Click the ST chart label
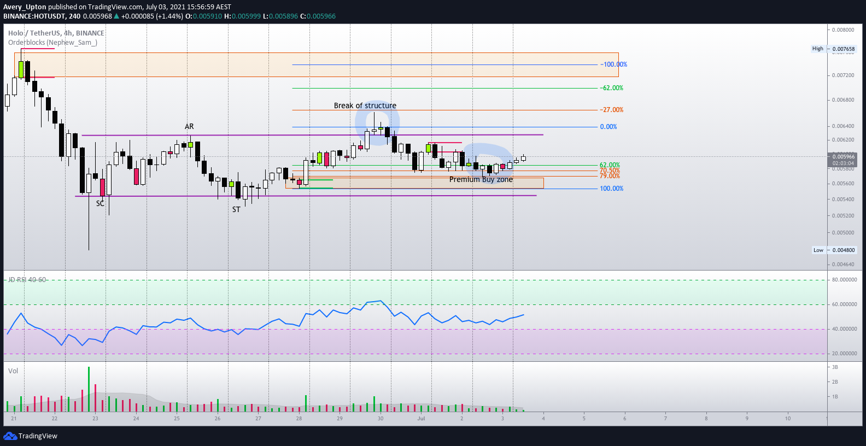This screenshot has height=446, width=866. pos(236,209)
